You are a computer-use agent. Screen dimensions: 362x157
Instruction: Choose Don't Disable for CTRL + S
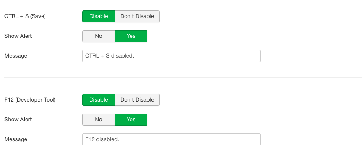pyautogui.click(x=137, y=16)
